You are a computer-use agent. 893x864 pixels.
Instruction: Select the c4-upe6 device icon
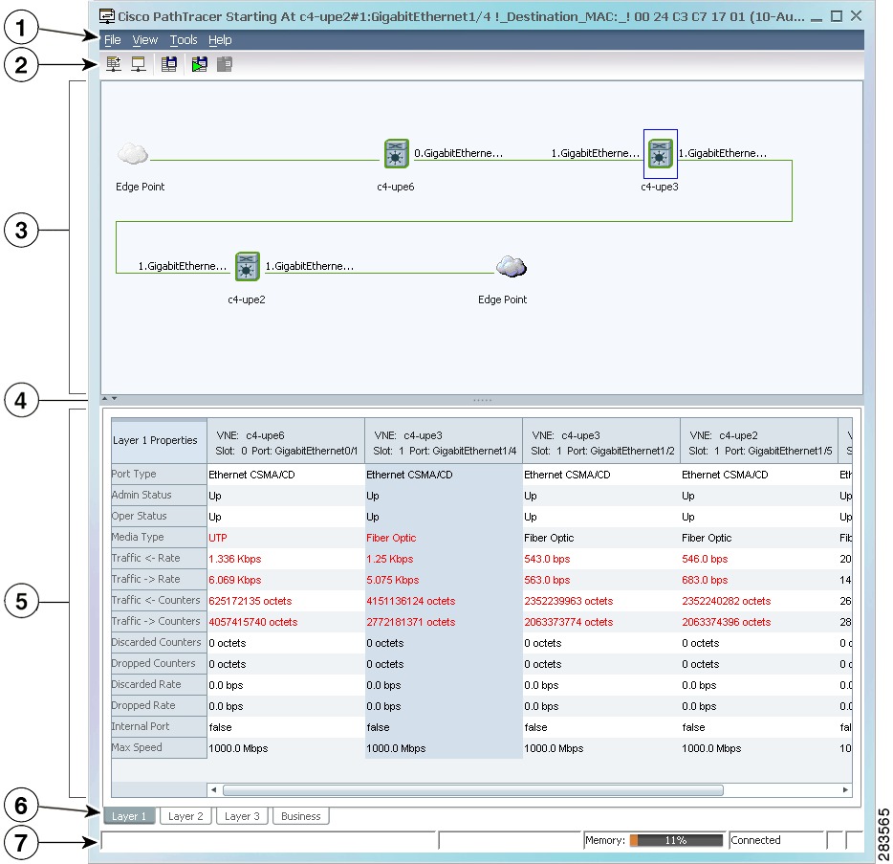coord(397,154)
